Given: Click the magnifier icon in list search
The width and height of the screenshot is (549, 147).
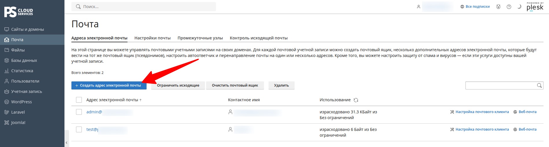Looking at the screenshot, I should point(539,85).
